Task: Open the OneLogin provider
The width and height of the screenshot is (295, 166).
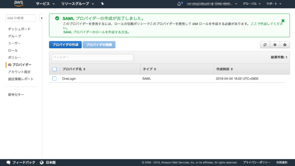Action: 69,79
